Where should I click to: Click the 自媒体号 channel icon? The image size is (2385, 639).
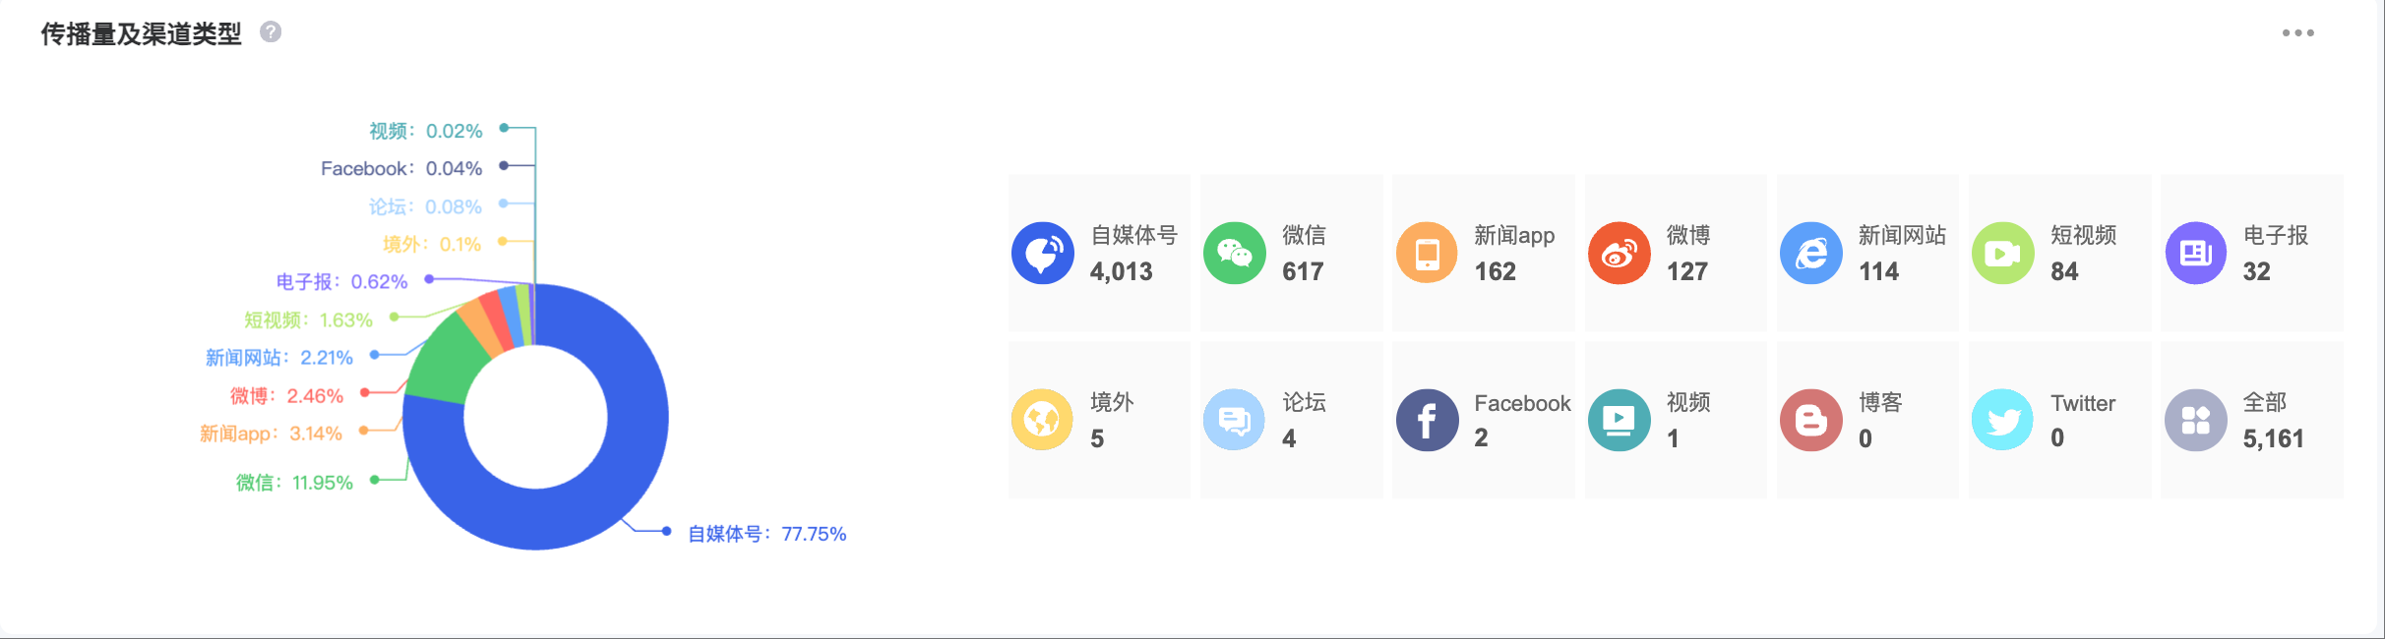pyautogui.click(x=1042, y=254)
